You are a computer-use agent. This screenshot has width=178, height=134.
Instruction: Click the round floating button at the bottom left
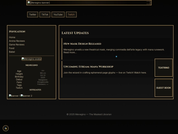tap(6, 128)
